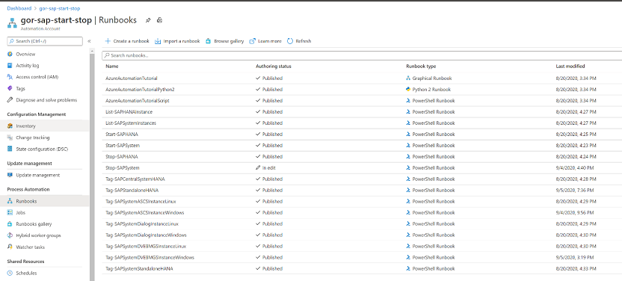Open the Tag-SAPCentralSystemHANA runbook
Screen dimensions: 622x281
point(135,179)
